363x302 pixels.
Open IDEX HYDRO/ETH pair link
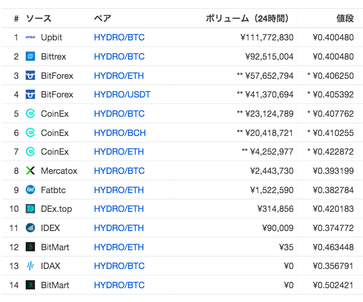click(x=119, y=228)
